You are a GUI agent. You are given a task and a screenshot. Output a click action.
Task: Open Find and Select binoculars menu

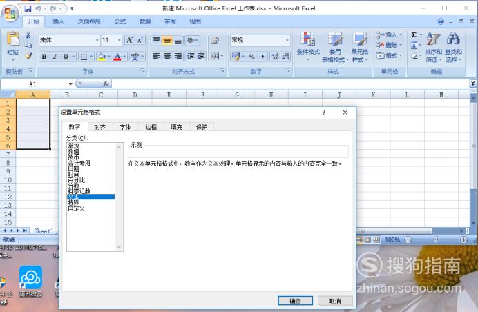(x=453, y=47)
